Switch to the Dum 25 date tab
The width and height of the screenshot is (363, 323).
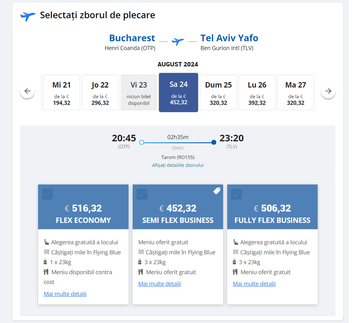pyautogui.click(x=218, y=92)
